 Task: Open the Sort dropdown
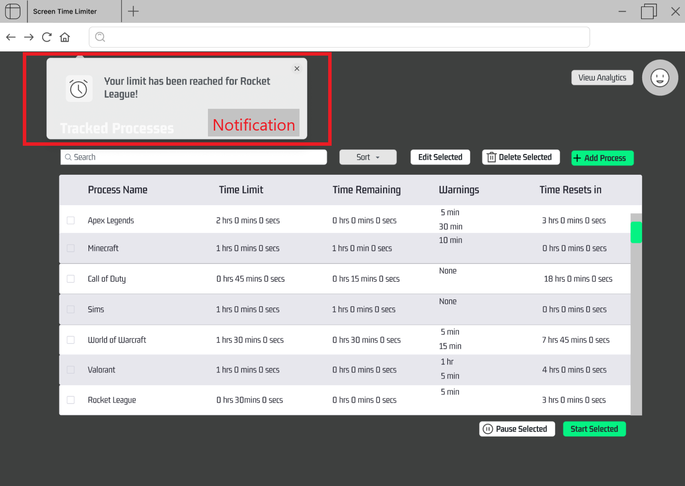[x=368, y=157]
